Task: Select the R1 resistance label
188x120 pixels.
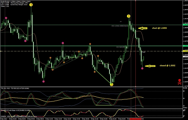Action: click(121, 22)
